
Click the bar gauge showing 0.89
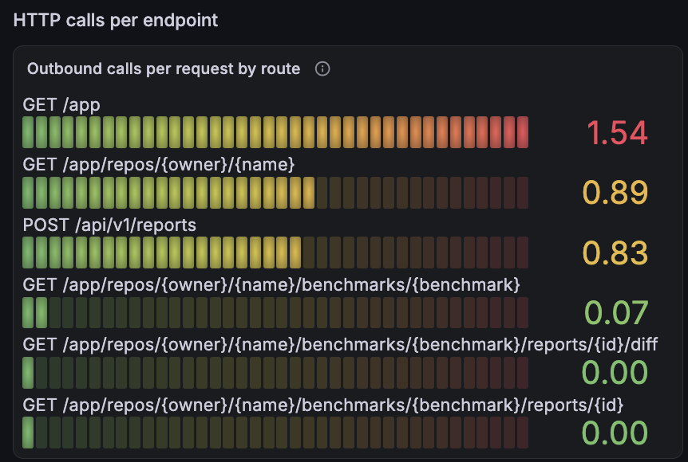(275, 193)
